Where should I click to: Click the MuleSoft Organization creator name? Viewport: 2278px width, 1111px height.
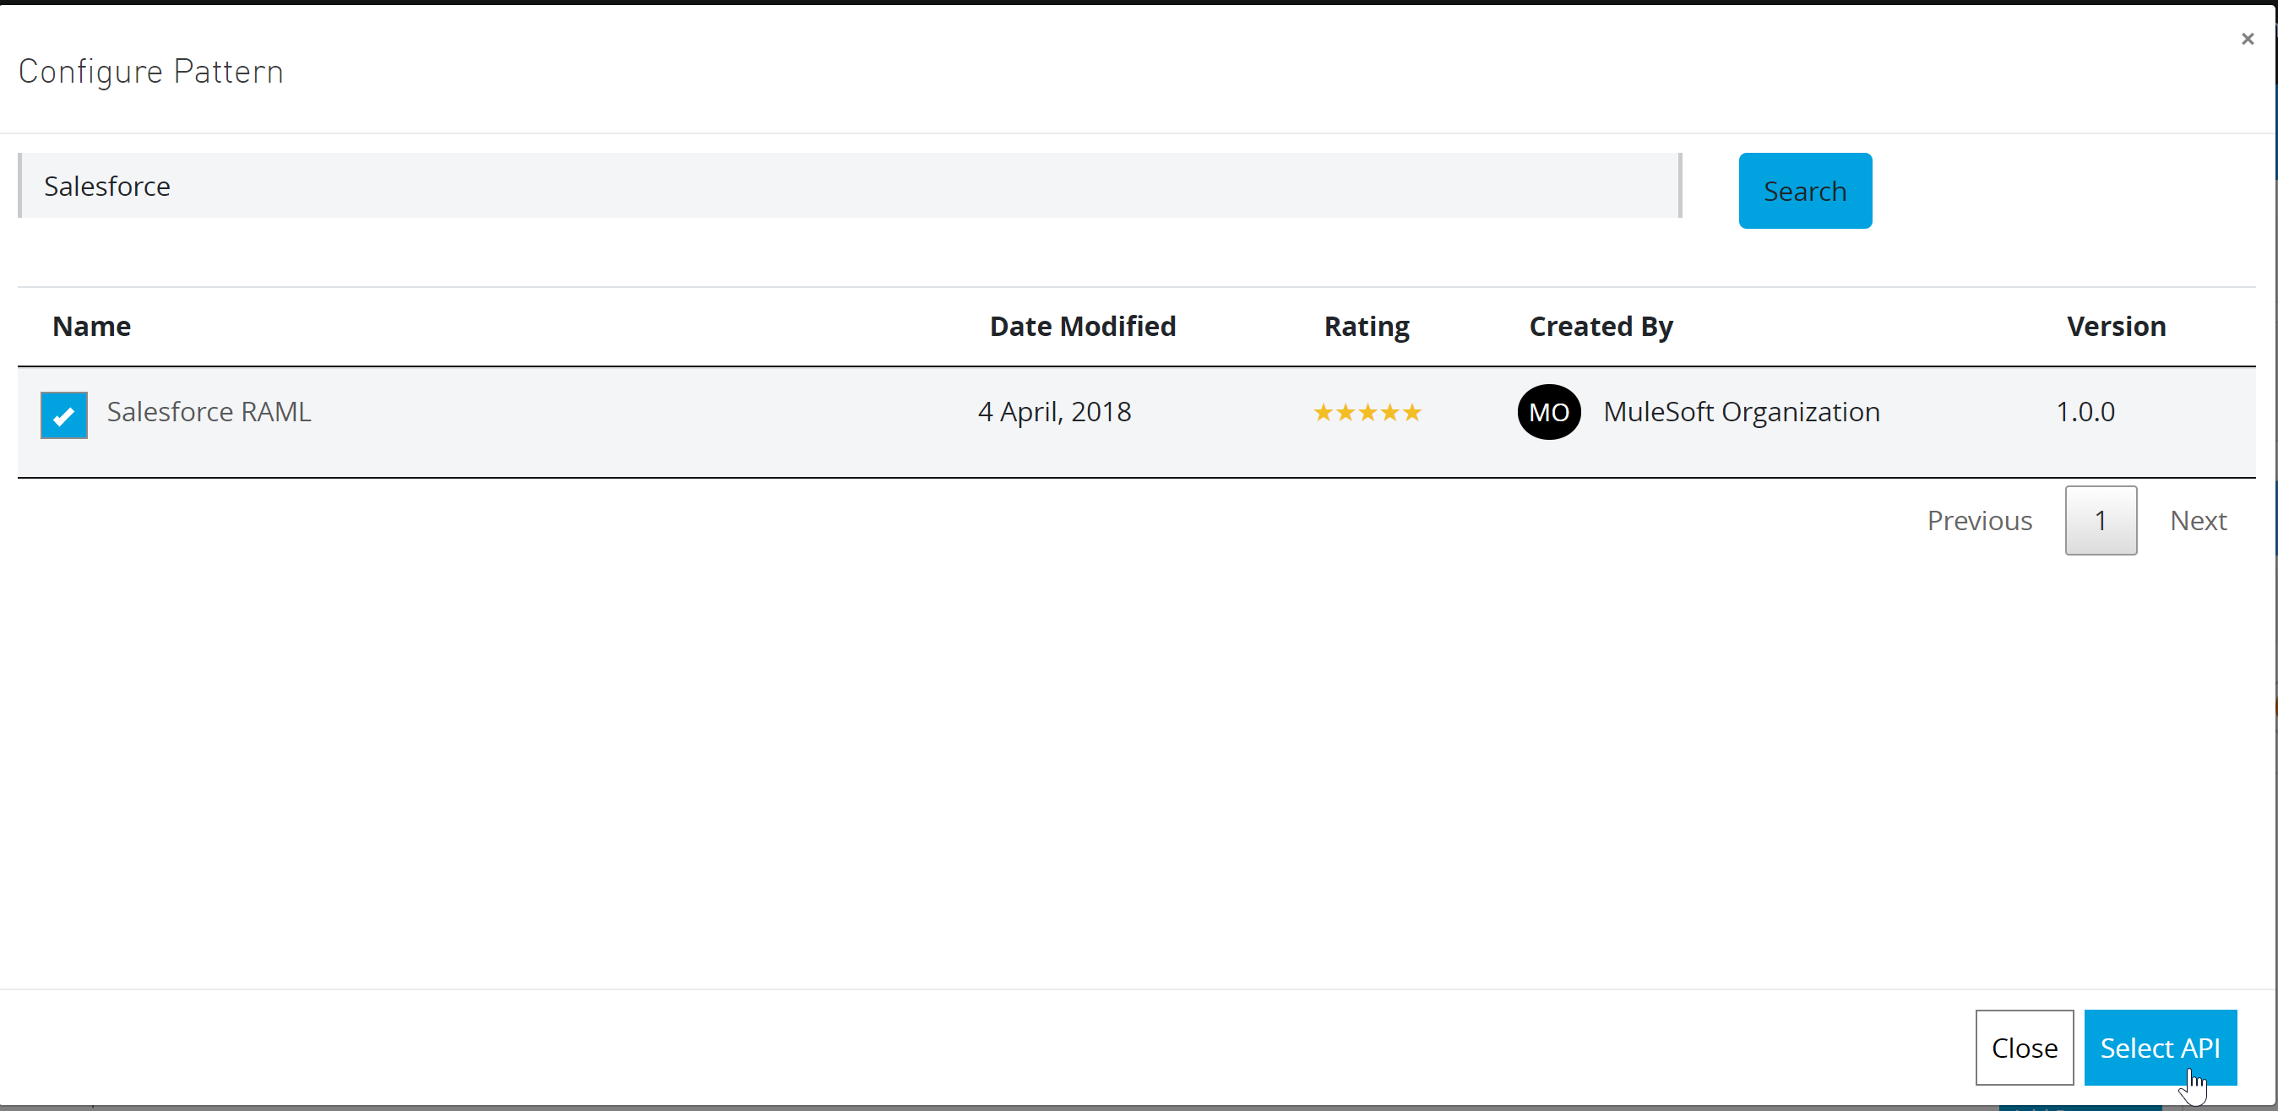(x=1741, y=412)
